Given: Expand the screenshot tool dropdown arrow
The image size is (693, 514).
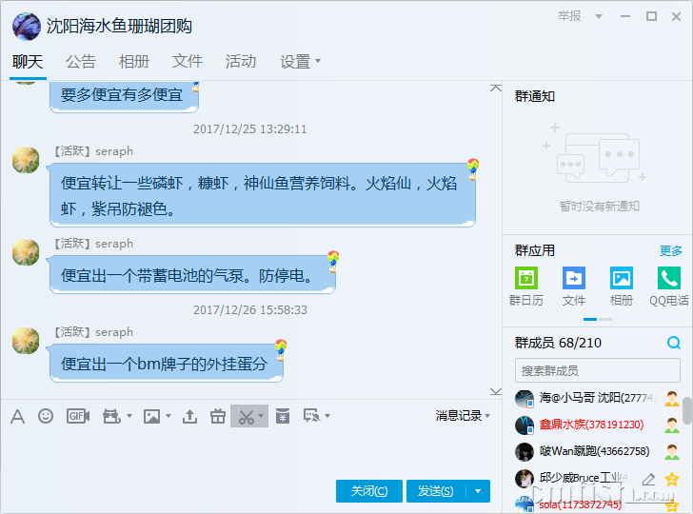Looking at the screenshot, I should 261,416.
